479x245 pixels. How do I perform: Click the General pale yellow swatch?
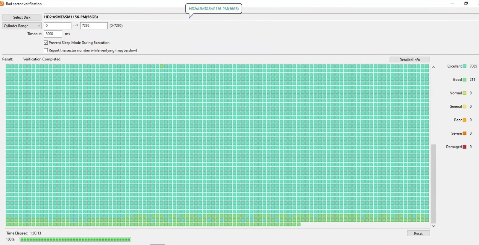tap(464, 107)
